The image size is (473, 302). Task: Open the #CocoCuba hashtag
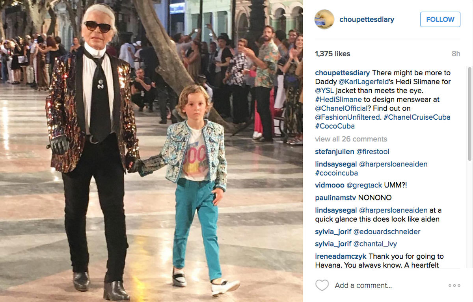[335, 126]
